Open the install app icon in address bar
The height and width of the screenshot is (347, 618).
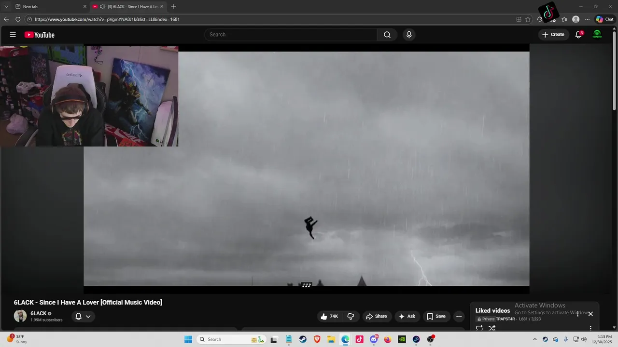(519, 19)
